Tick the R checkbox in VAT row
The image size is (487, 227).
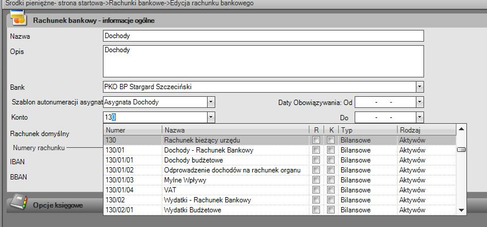(316, 190)
